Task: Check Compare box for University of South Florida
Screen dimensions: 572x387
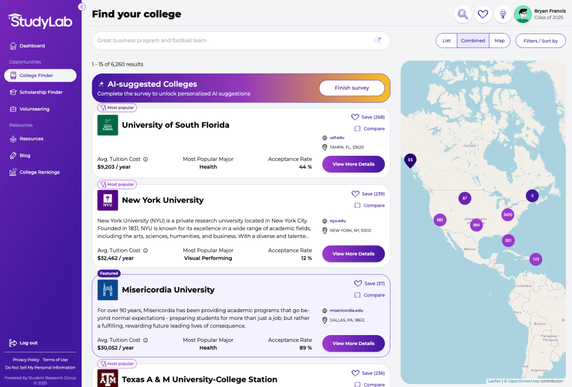Action: tap(357, 129)
